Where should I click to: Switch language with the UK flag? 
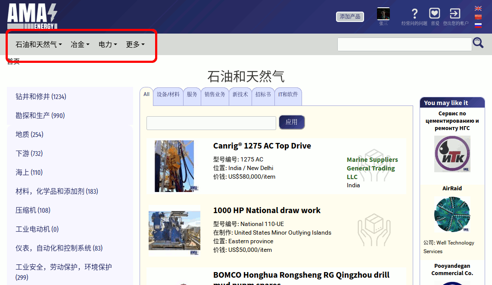coord(478,9)
